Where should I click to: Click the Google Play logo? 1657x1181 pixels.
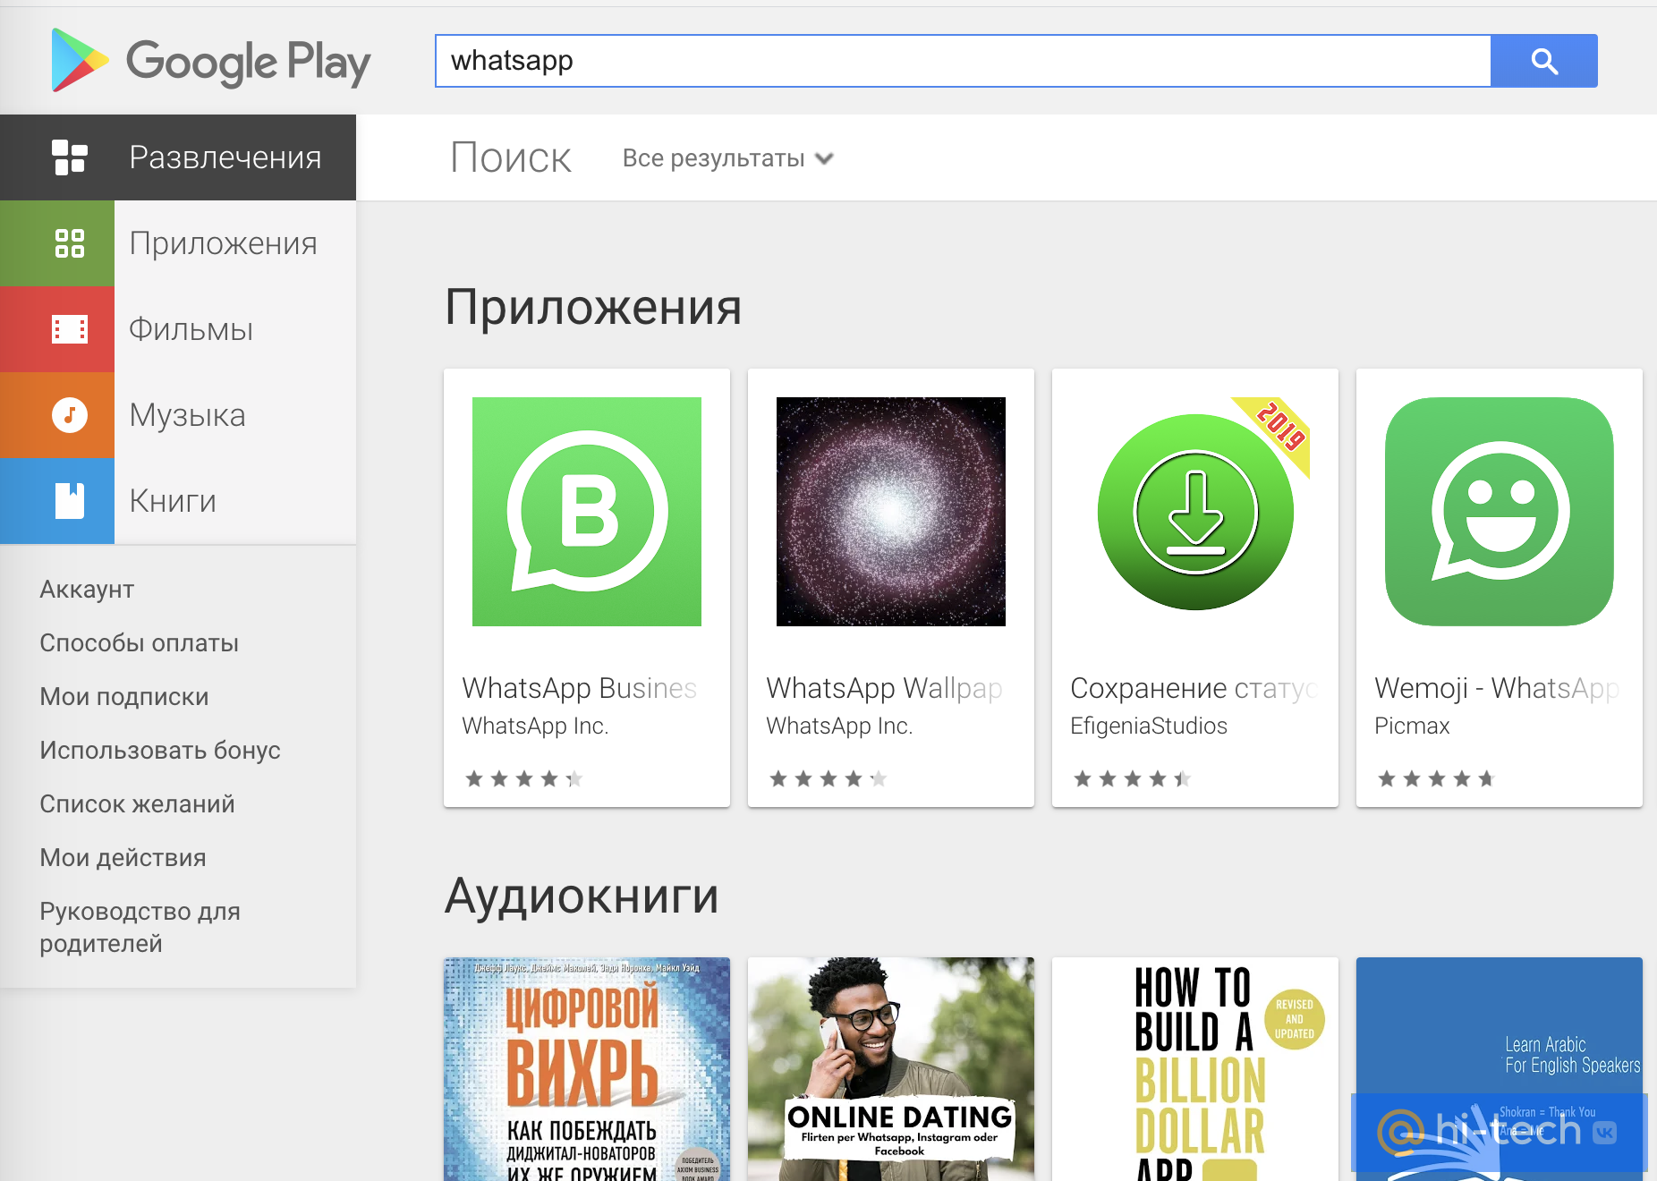[210, 61]
